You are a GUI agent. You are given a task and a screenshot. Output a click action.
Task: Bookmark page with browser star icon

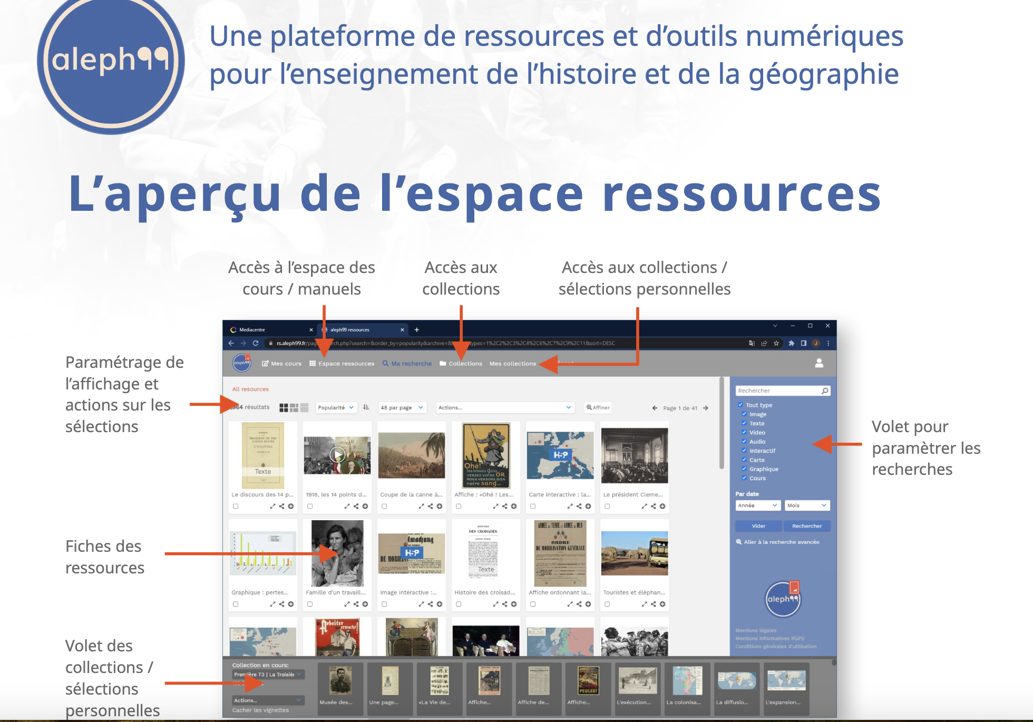pos(776,343)
